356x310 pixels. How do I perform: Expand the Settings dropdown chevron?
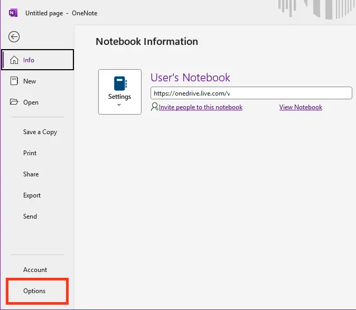pyautogui.click(x=119, y=105)
